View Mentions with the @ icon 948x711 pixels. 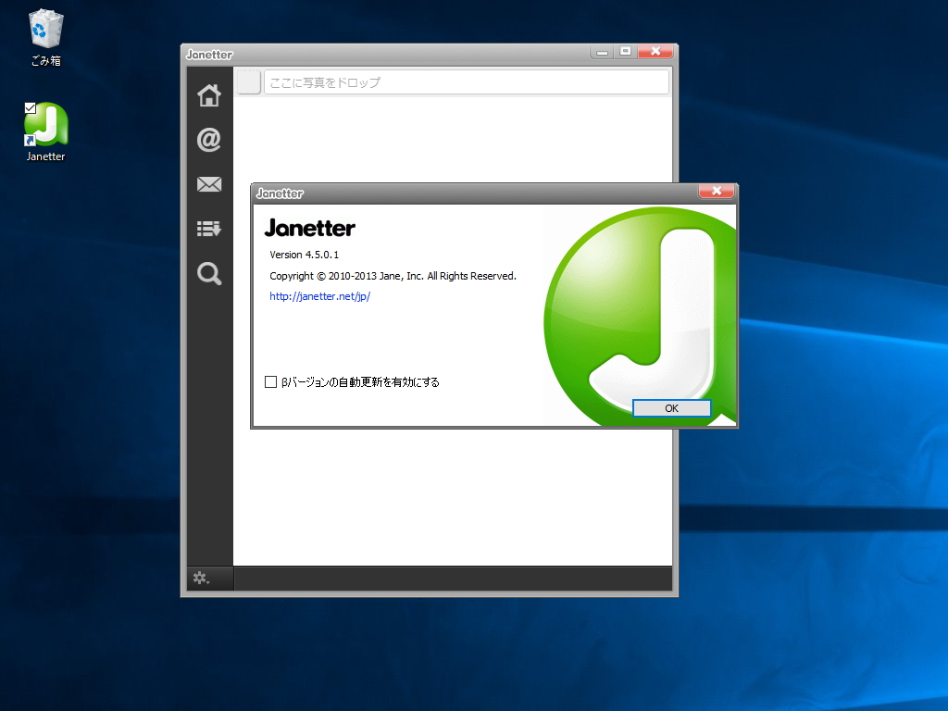[209, 140]
